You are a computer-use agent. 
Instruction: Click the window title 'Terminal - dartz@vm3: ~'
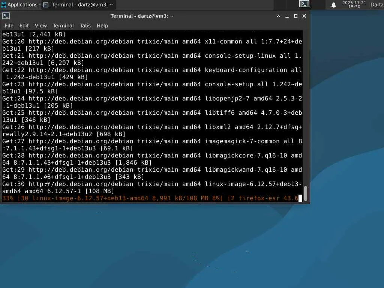[x=142, y=16]
